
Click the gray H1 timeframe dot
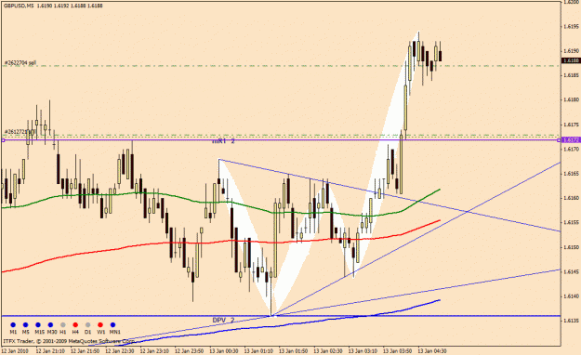point(63,325)
